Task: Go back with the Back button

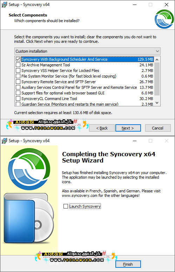Action: click(102, 128)
